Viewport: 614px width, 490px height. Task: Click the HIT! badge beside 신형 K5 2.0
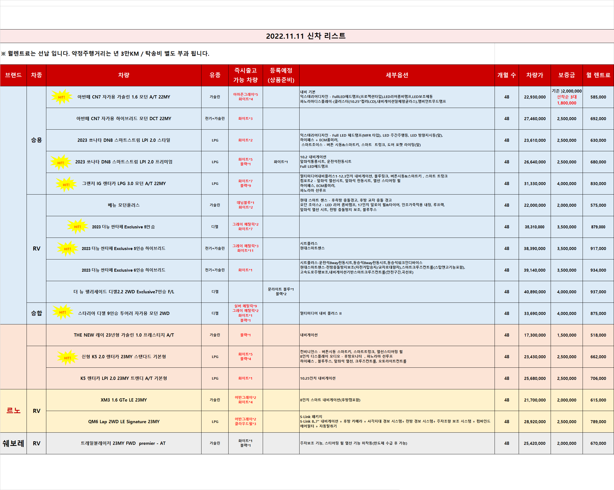click(67, 358)
